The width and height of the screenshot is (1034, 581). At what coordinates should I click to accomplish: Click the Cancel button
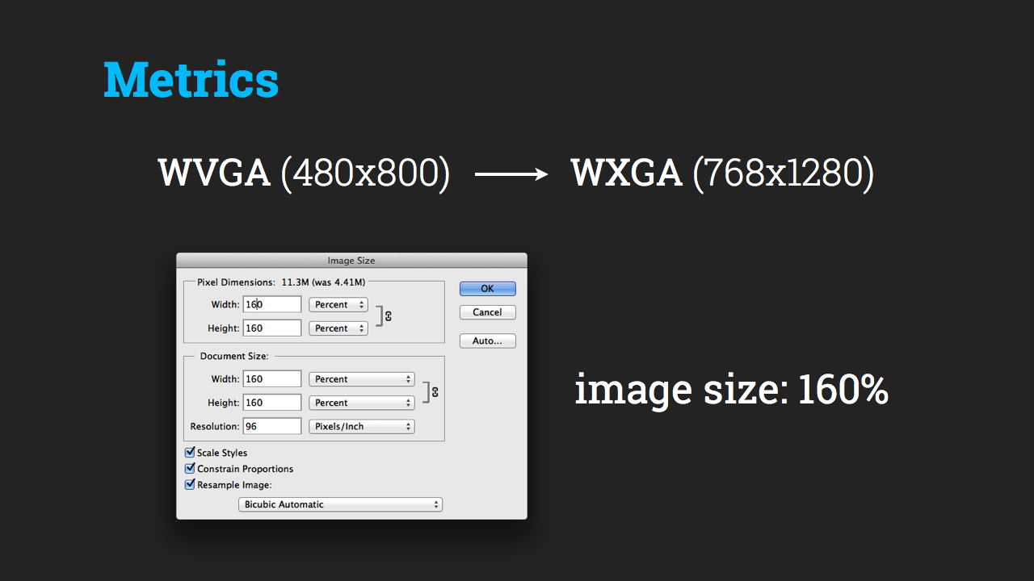(x=487, y=312)
